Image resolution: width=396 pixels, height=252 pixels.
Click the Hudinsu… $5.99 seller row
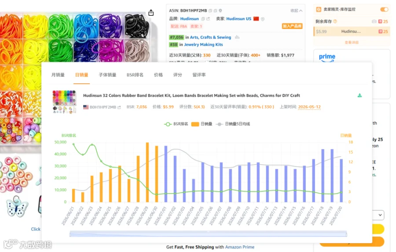point(352,32)
